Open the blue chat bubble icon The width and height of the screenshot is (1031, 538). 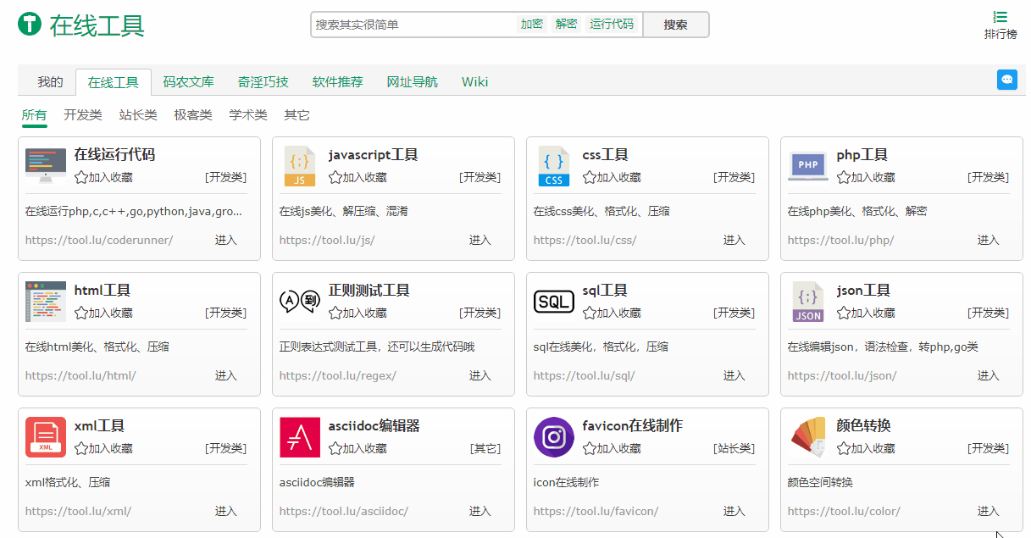tap(1007, 80)
